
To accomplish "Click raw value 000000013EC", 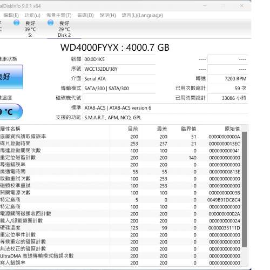I will (225, 144).
